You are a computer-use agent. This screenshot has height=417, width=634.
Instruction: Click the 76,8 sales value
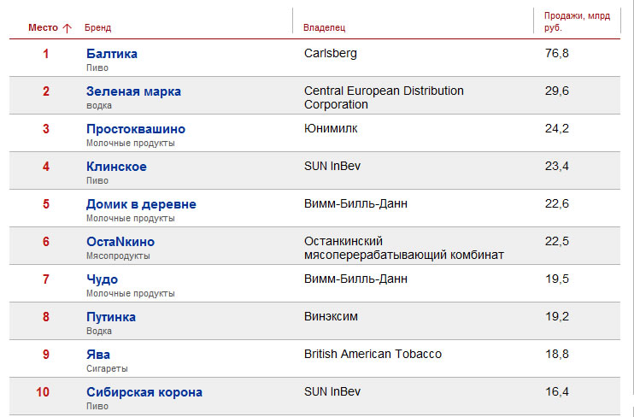coord(557,53)
